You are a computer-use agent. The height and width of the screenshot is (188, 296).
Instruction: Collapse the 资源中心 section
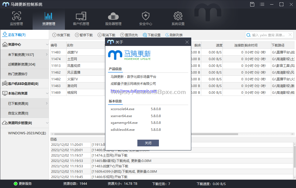[47, 44]
